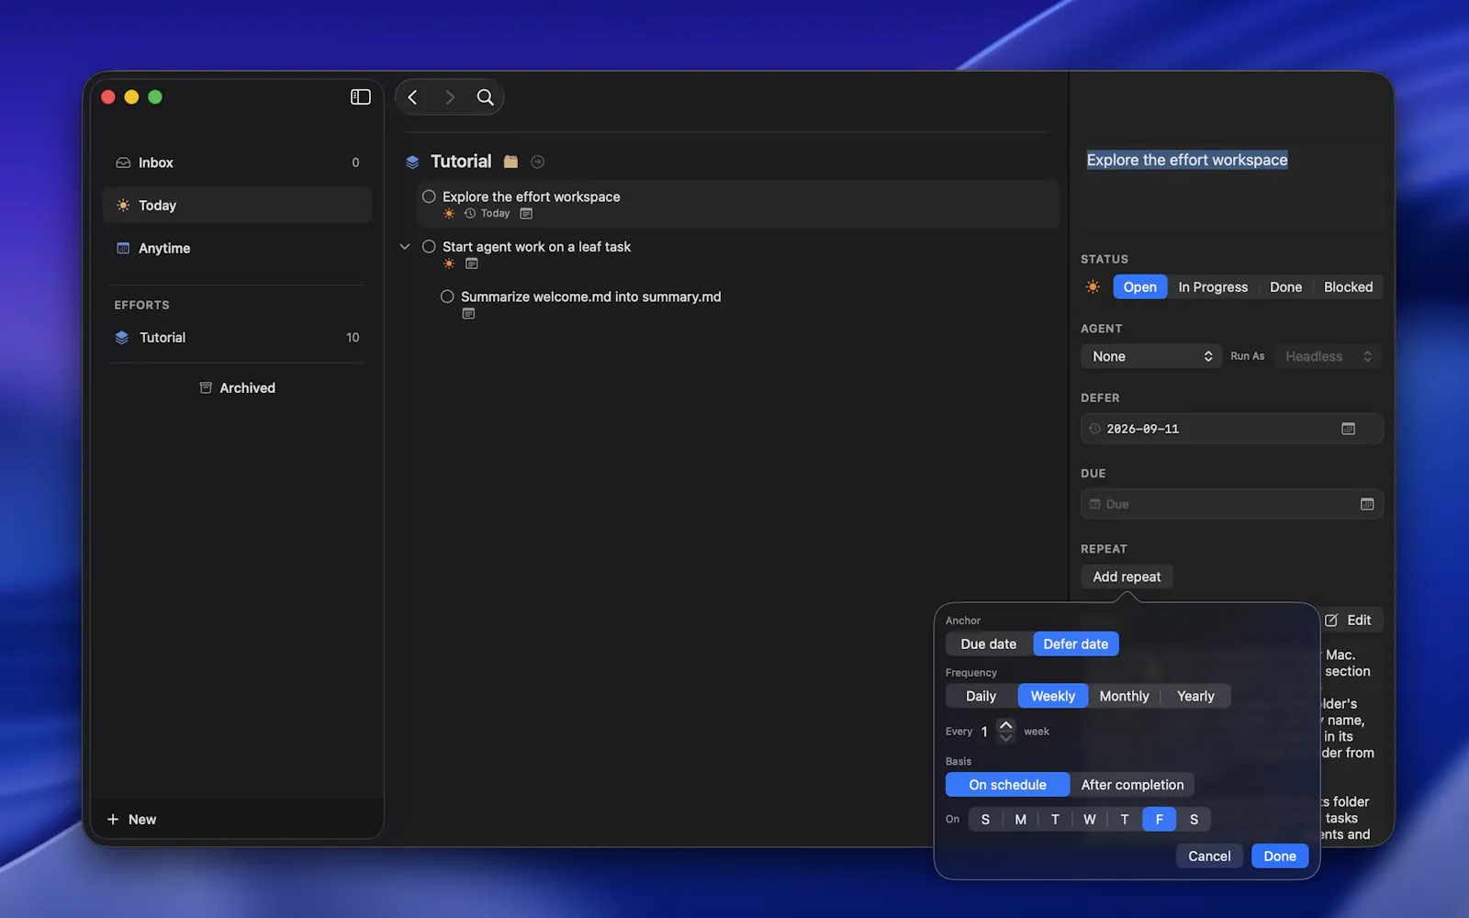The height and width of the screenshot is (918, 1469).
Task: Click the folder icon beside Tutorial title
Action: [x=510, y=162]
